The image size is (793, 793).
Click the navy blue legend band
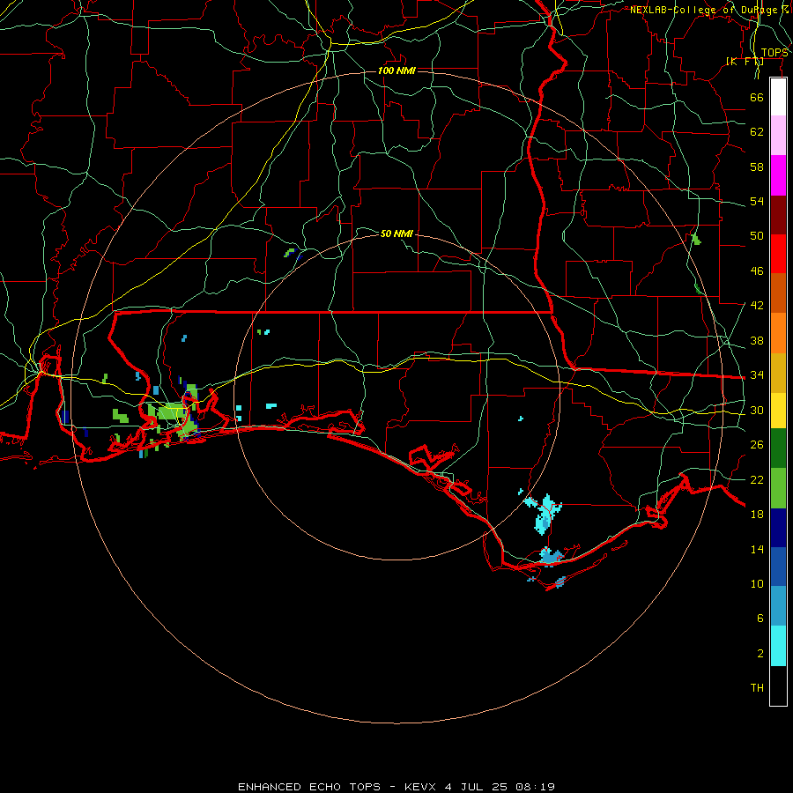(778, 528)
